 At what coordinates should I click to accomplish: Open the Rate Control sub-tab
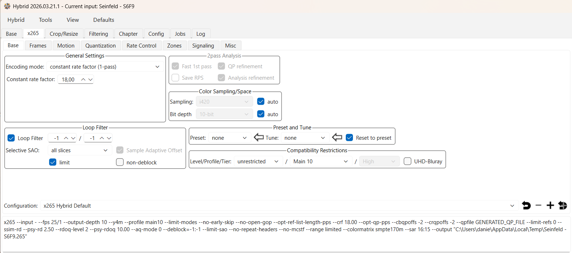[141, 46]
